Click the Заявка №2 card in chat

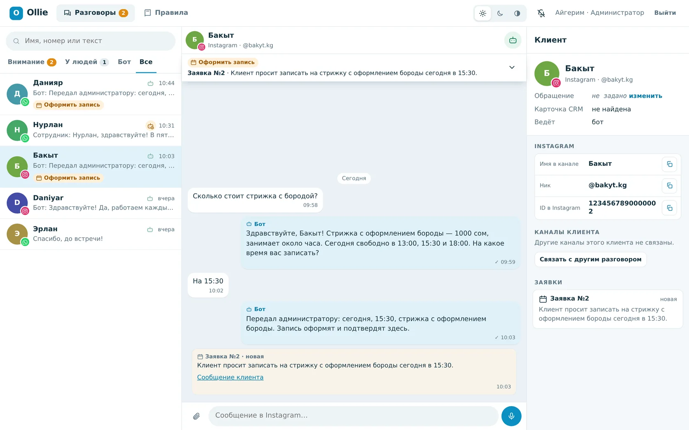click(354, 372)
